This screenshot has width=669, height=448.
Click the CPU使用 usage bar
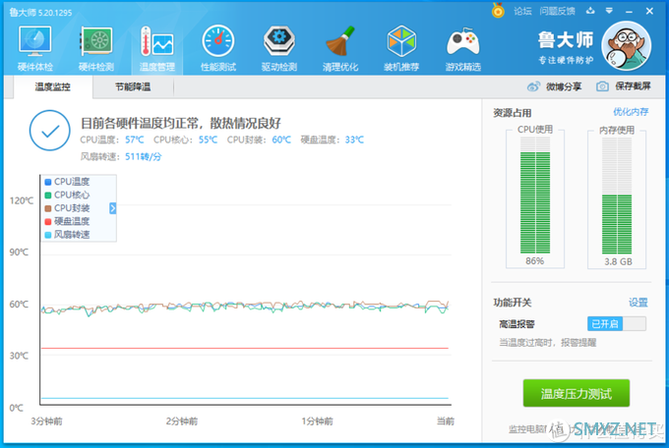click(535, 196)
